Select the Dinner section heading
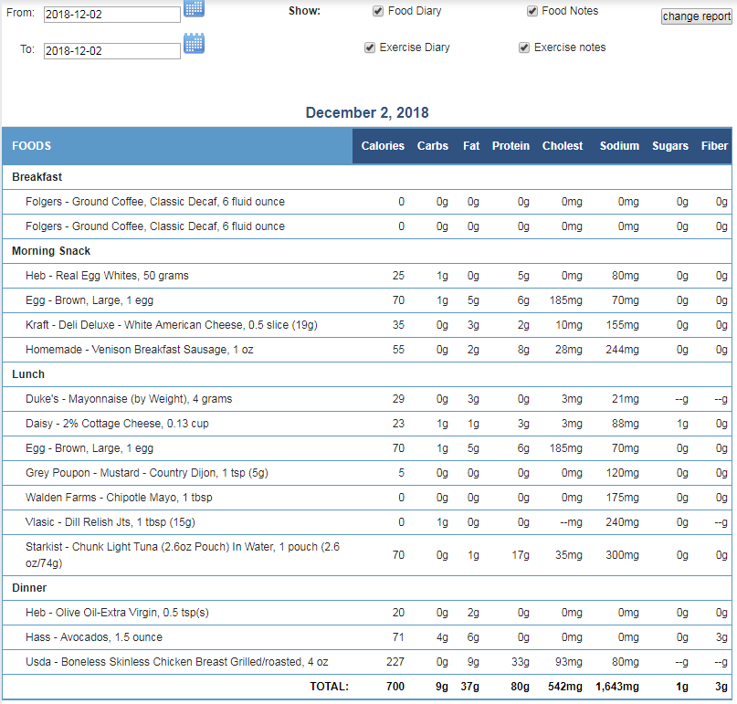This screenshot has width=737, height=704. pyautogui.click(x=29, y=588)
